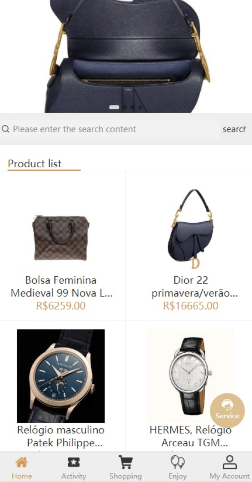Image resolution: width=252 pixels, height=482 pixels.
Task: Focus the search content input field
Action: (x=115, y=129)
